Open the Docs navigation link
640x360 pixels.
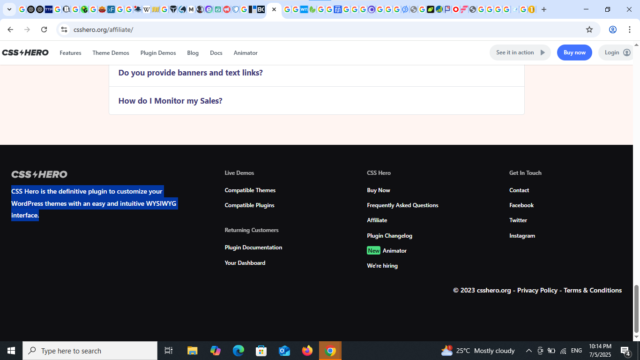coord(216,53)
